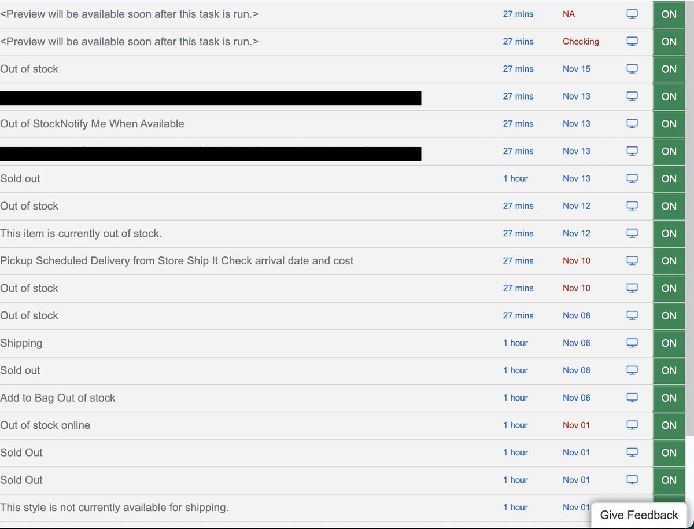The width and height of the screenshot is (694, 529).
Task: Click the monitor icon in the Checking row
Action: click(632, 41)
